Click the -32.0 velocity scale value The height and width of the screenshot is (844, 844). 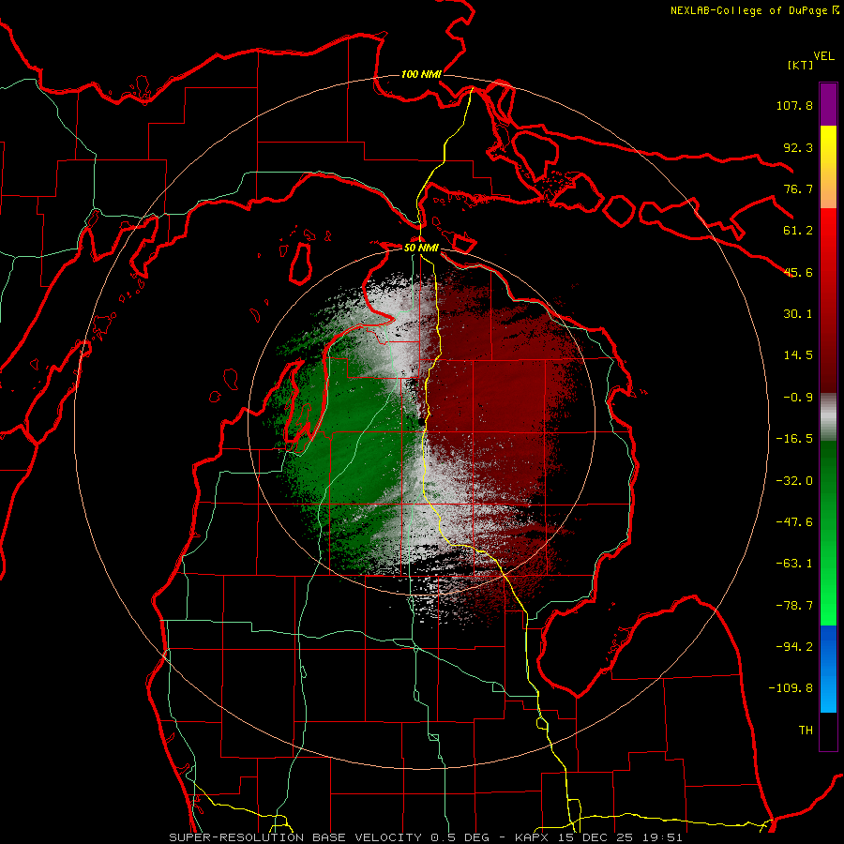tap(794, 481)
